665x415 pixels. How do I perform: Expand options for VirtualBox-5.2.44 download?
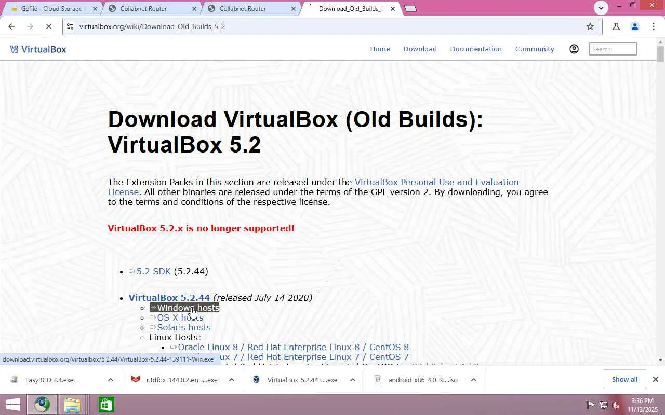[352, 380]
